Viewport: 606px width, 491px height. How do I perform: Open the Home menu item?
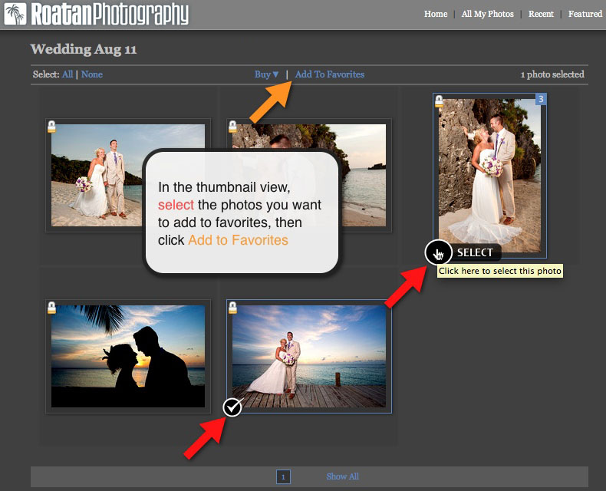[x=436, y=14]
